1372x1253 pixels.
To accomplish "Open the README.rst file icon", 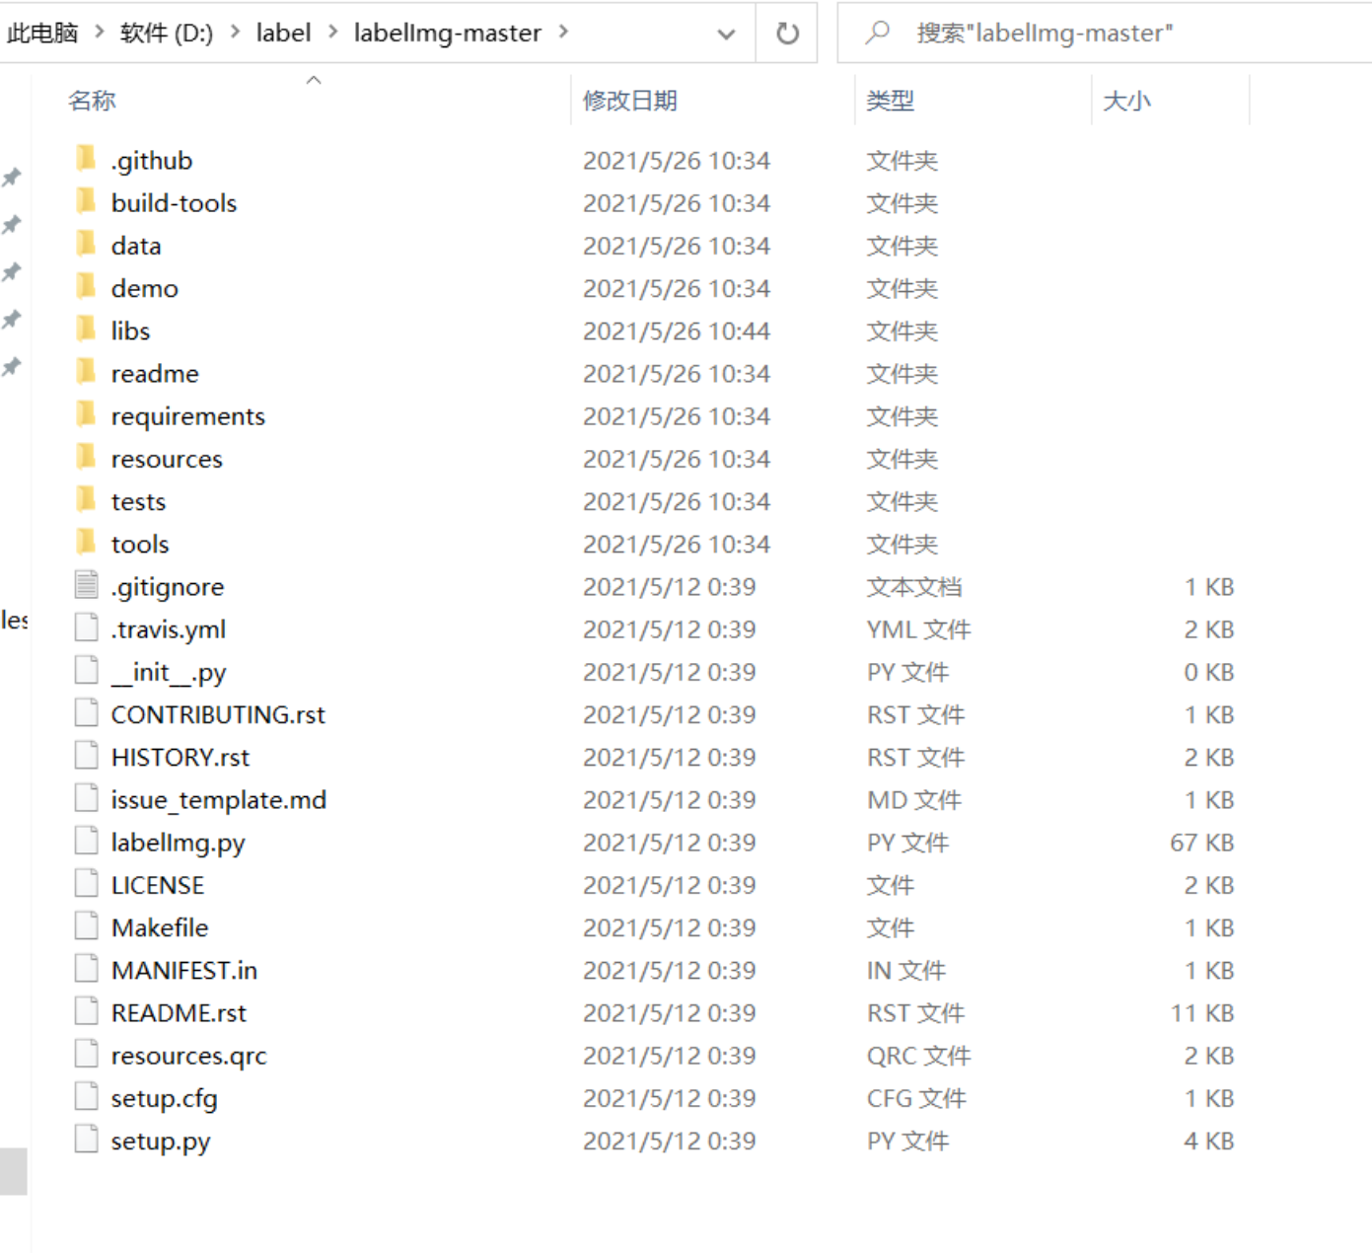I will click(x=86, y=1010).
